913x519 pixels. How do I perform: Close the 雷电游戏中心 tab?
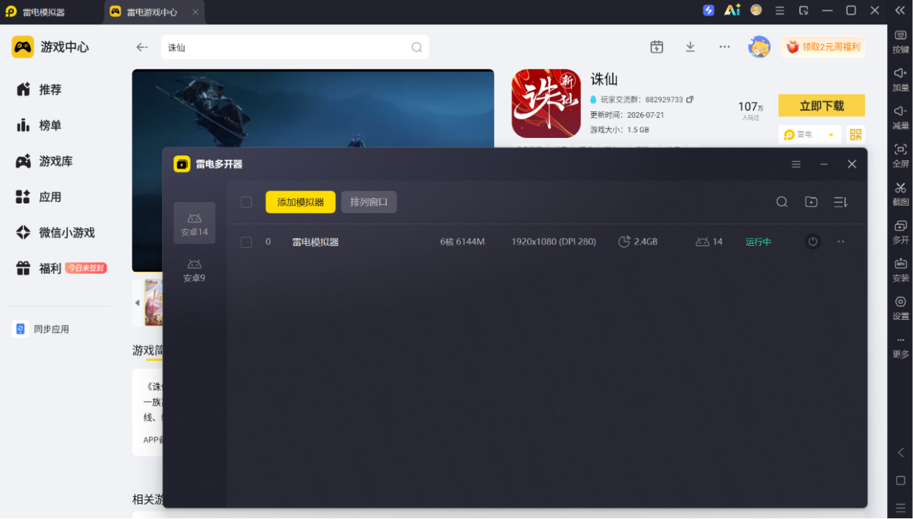coord(196,12)
